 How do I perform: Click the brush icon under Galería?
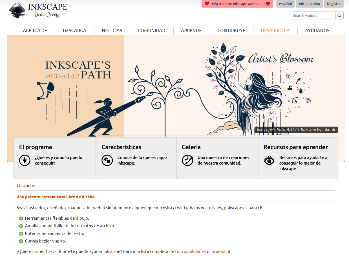(187, 160)
